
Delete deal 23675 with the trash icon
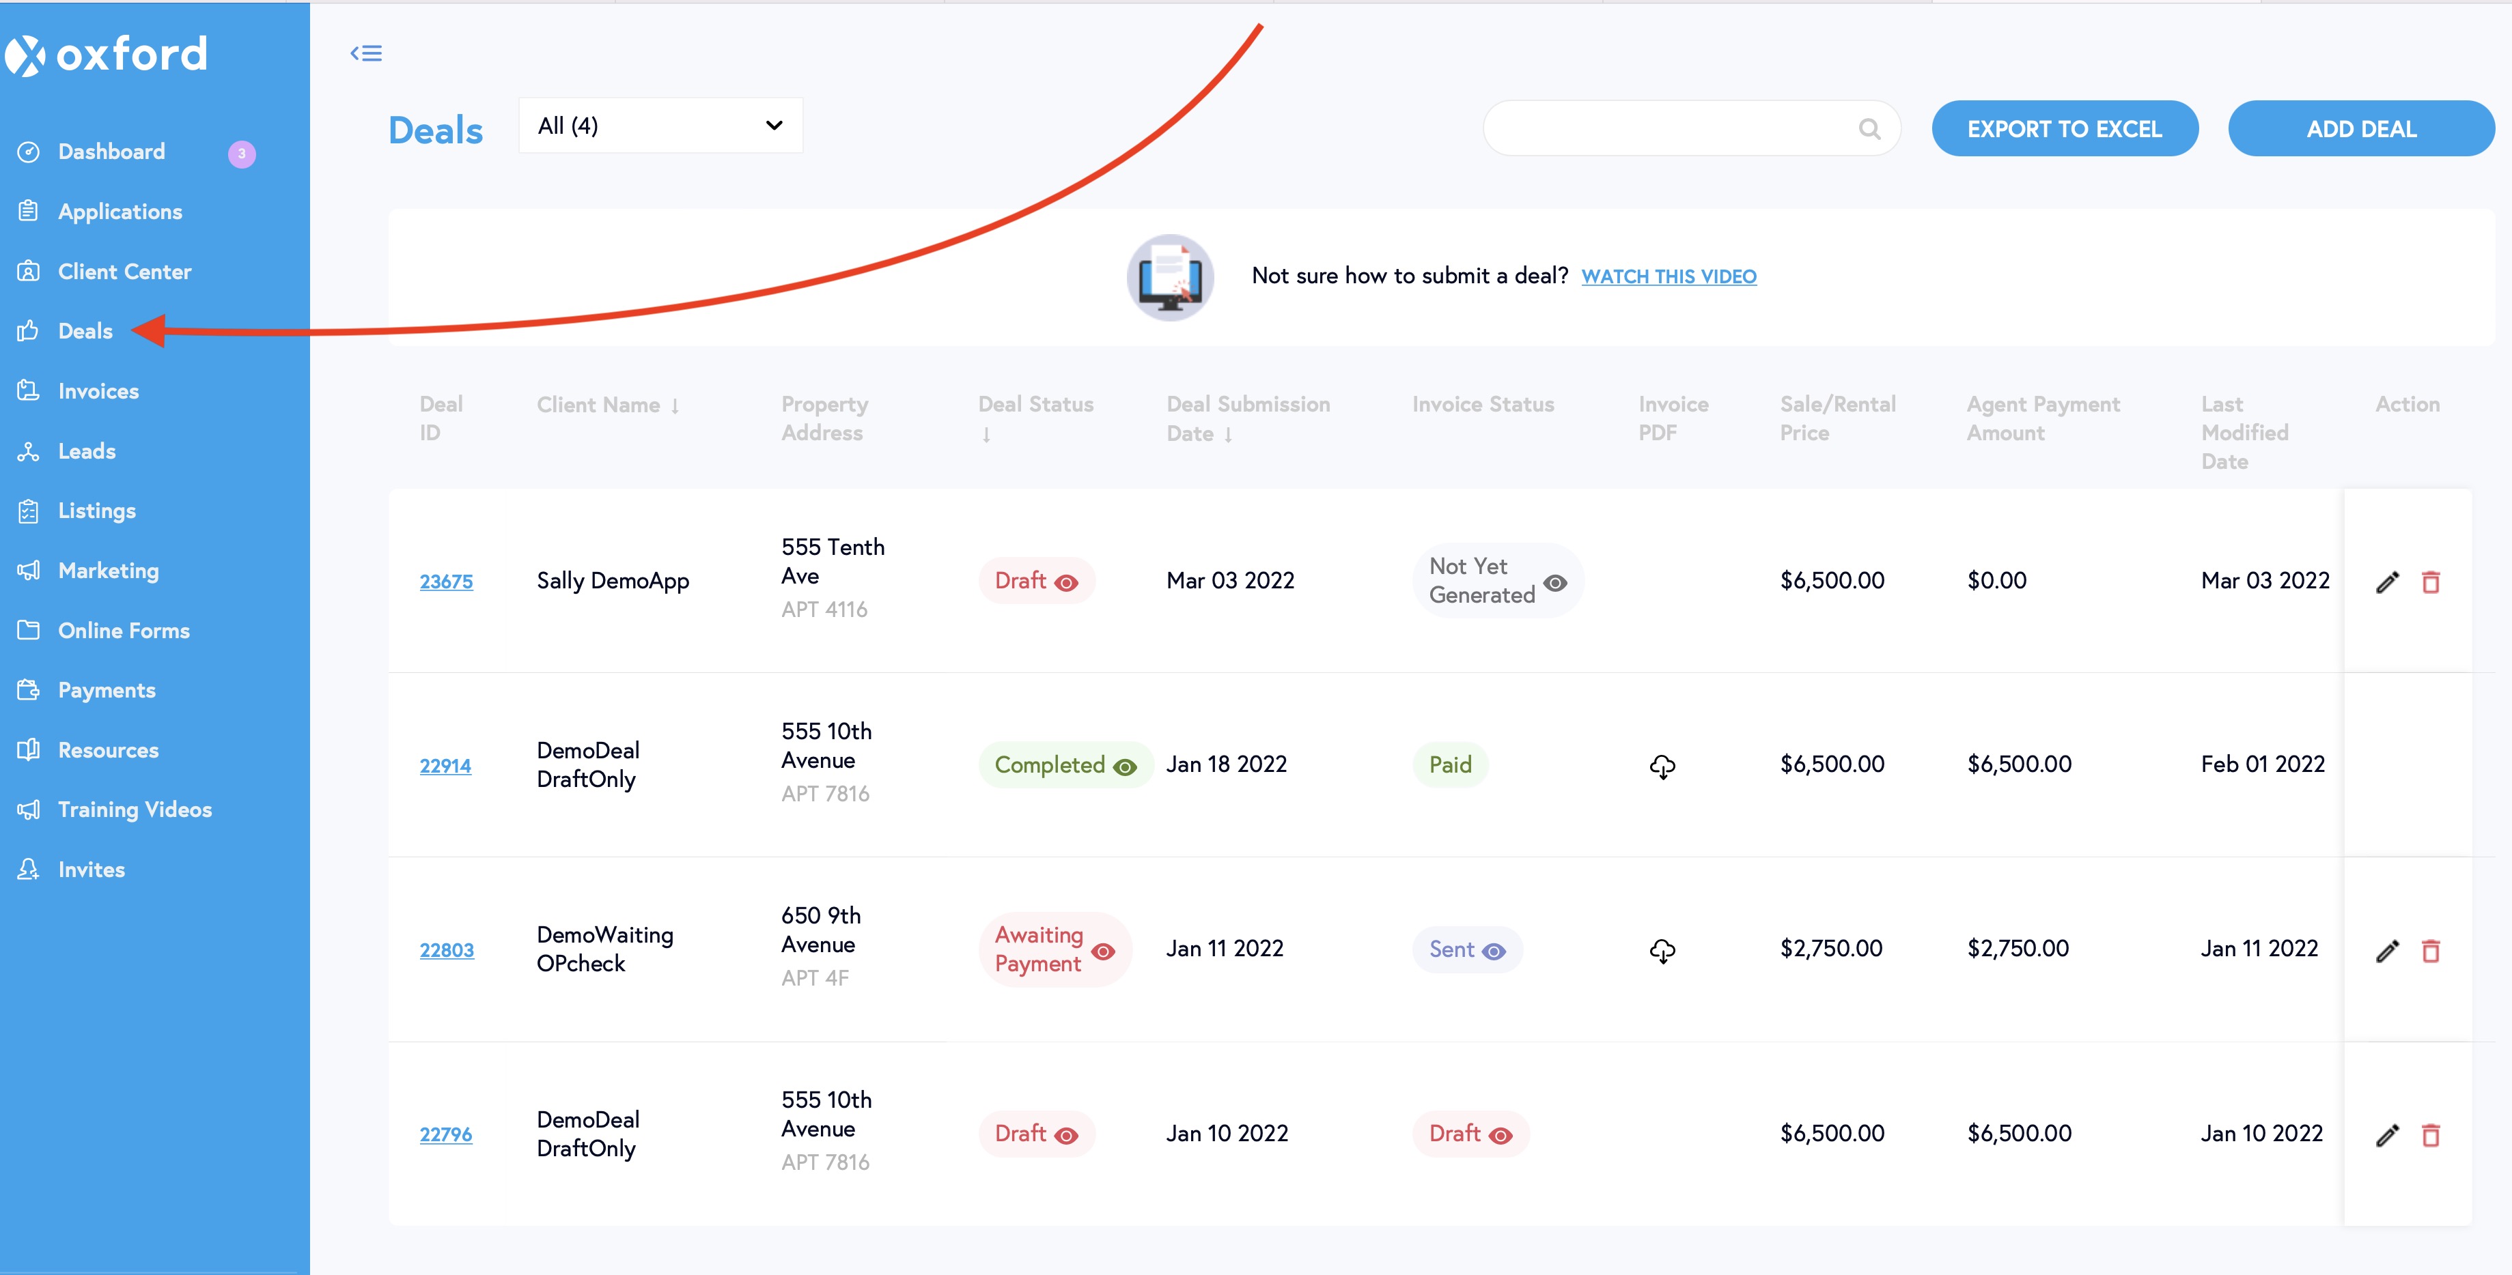click(2431, 582)
